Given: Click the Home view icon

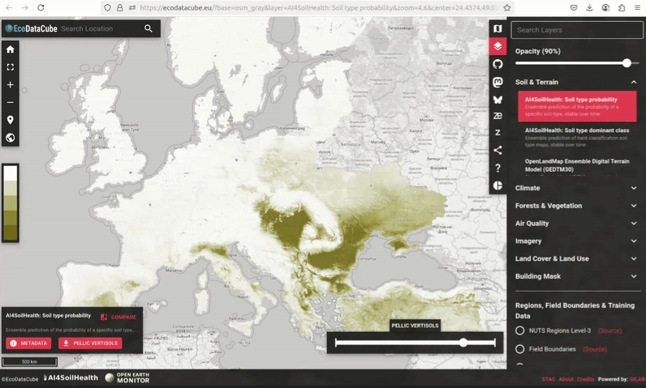Looking at the screenshot, I should coord(11,49).
